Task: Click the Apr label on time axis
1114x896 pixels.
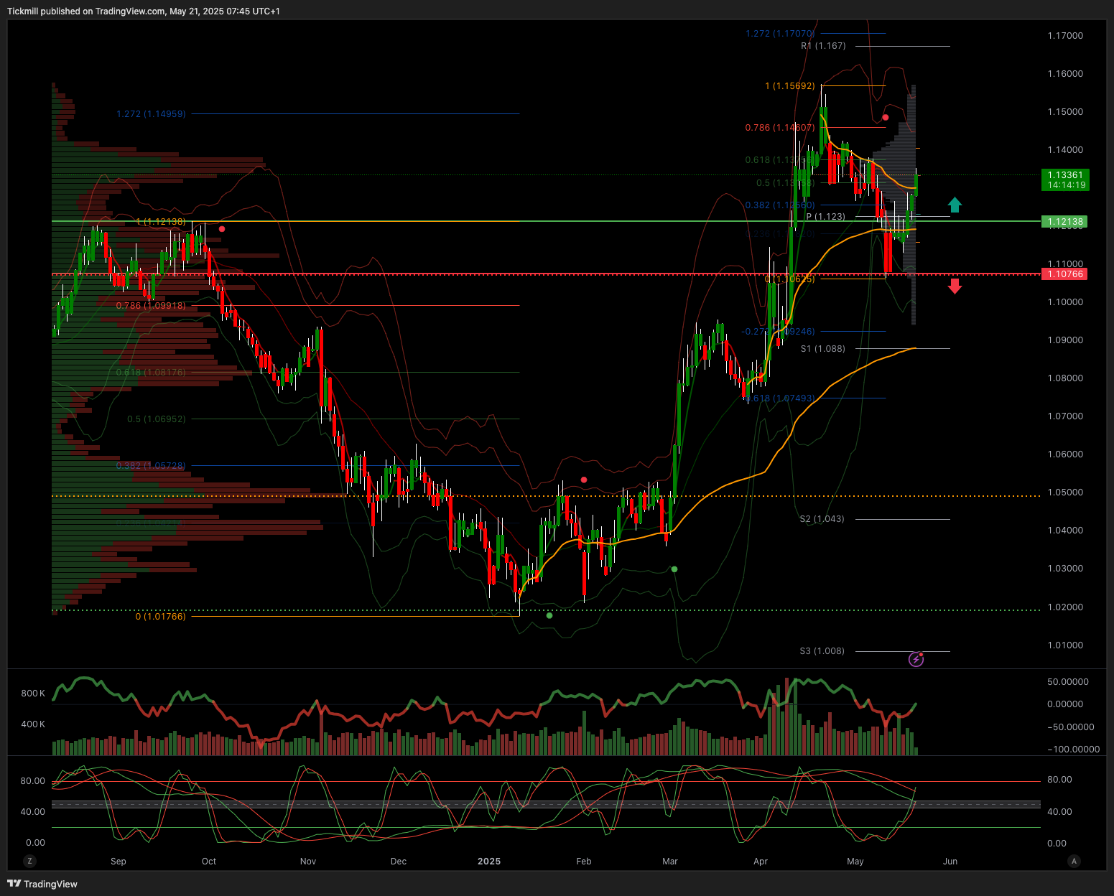Action: pyautogui.click(x=761, y=862)
